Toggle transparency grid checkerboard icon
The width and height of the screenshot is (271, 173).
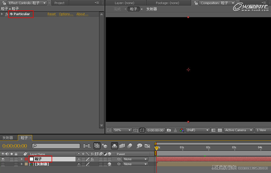[x=220, y=130]
